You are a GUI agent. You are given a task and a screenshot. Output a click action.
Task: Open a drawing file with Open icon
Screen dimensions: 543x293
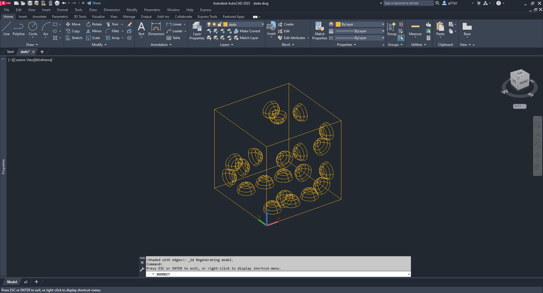point(23,3)
